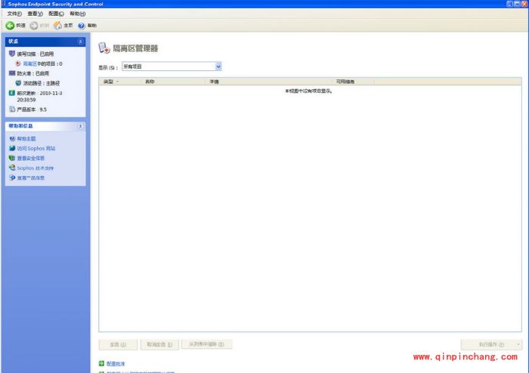Open the 配置(C) menu
Image resolution: width=529 pixels, height=373 pixels.
click(x=56, y=14)
